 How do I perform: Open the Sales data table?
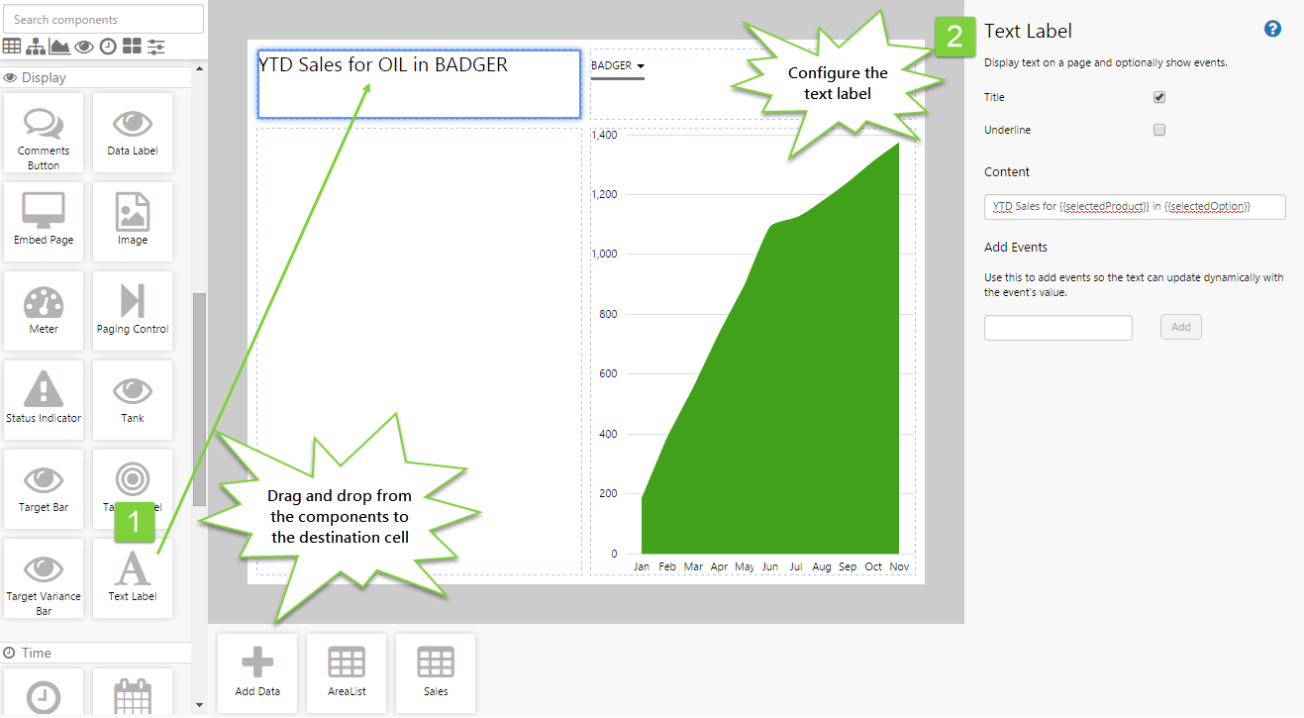click(x=436, y=673)
